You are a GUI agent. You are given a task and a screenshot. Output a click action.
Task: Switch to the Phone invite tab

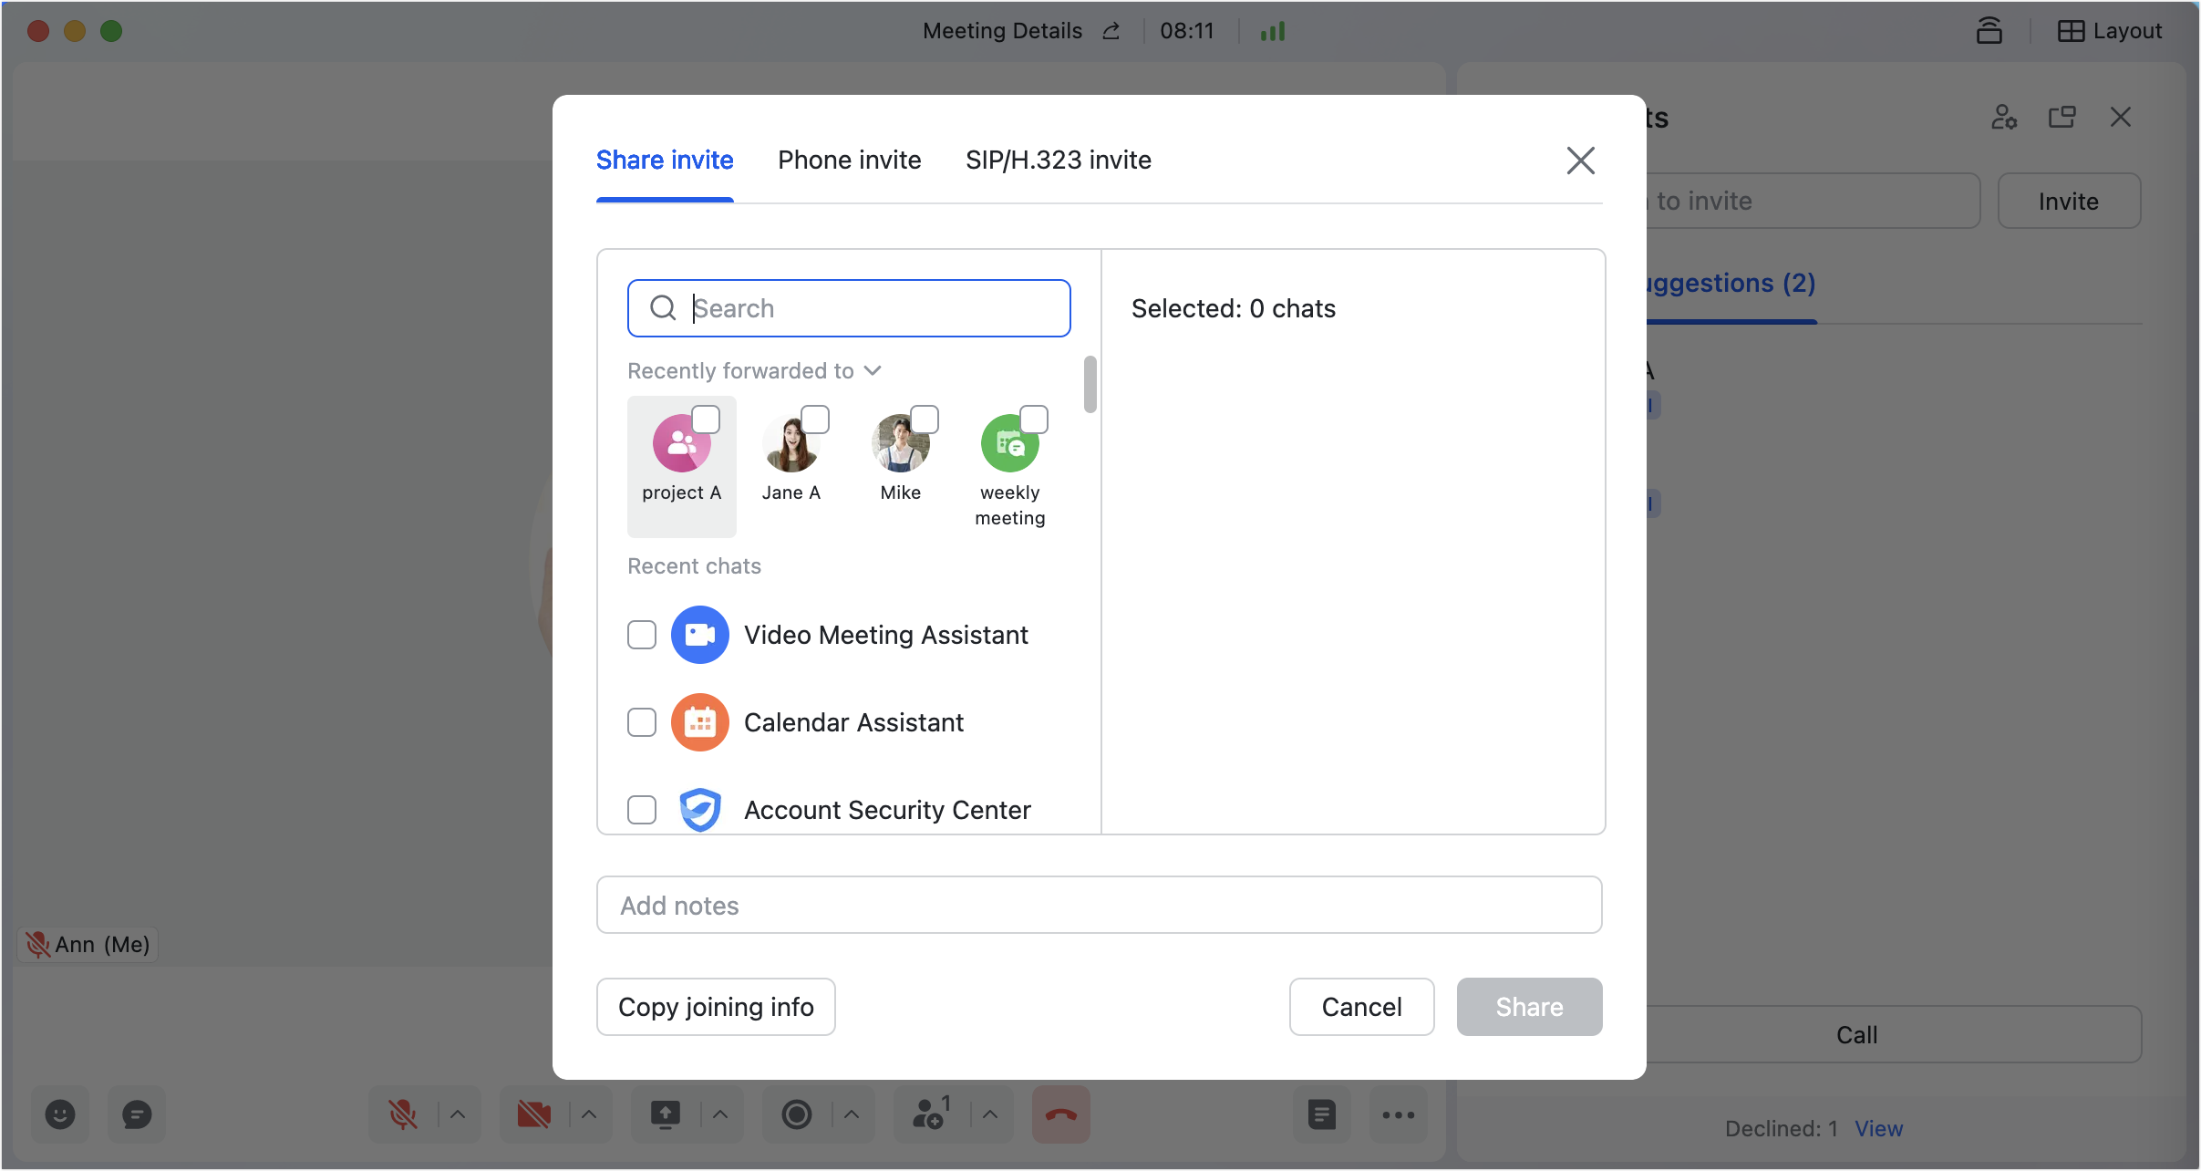pyautogui.click(x=849, y=161)
